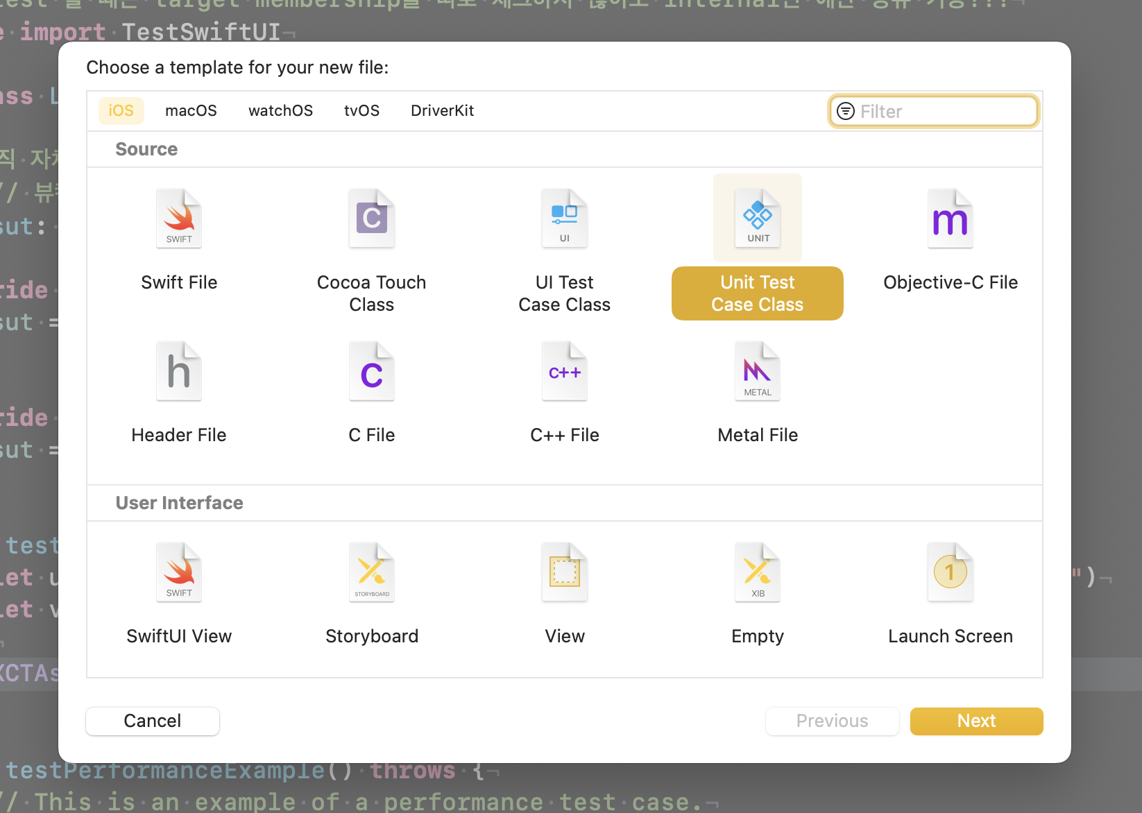Click the Empty label text
The image size is (1142, 813).
pyautogui.click(x=758, y=636)
